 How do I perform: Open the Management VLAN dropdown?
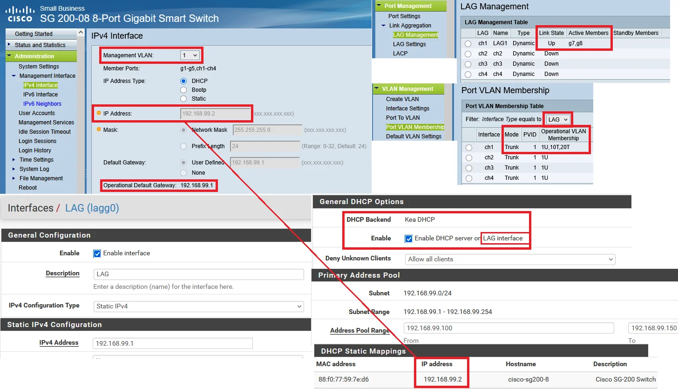(190, 55)
